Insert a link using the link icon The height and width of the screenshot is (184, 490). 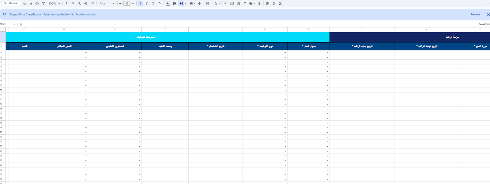click(x=225, y=3)
